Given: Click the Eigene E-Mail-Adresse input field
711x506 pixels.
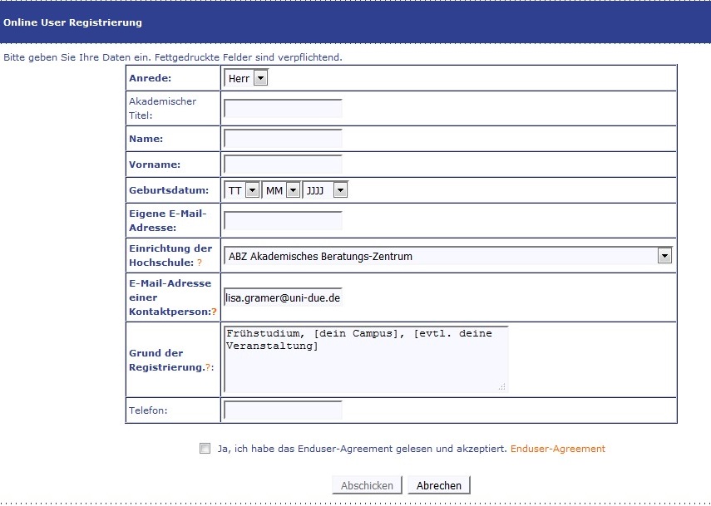Looking at the screenshot, I should point(283,220).
